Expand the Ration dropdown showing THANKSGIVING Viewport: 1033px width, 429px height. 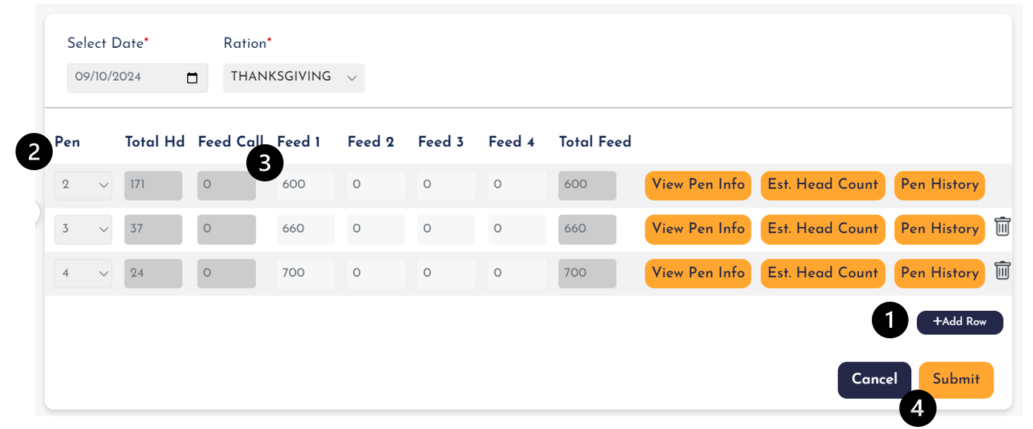[294, 77]
